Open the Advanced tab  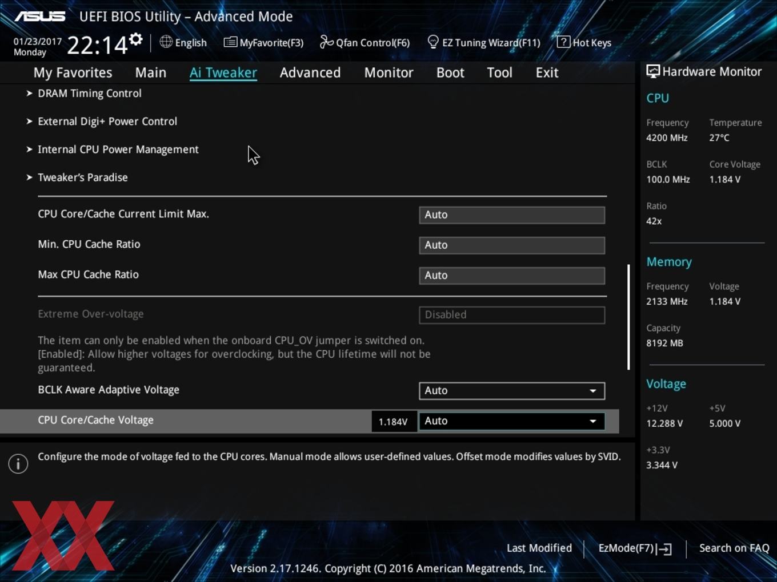[x=310, y=72]
